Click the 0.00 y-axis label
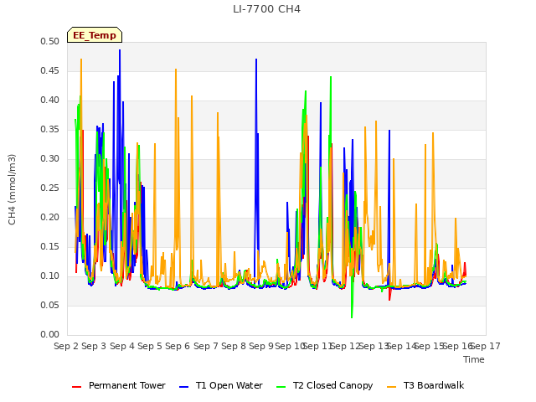The height and width of the screenshot is (402, 536). point(50,335)
